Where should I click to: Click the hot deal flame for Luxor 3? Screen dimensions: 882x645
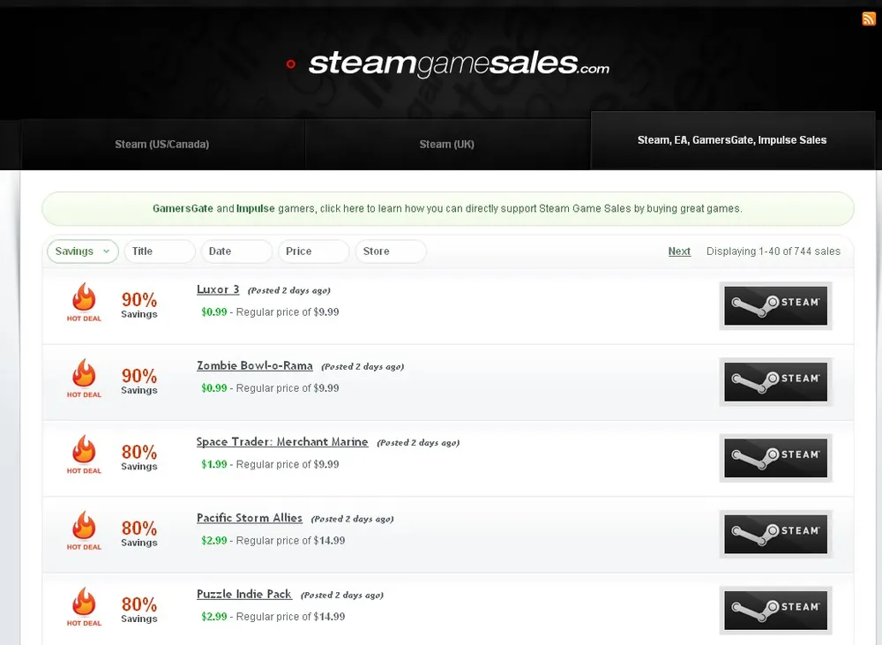click(84, 299)
